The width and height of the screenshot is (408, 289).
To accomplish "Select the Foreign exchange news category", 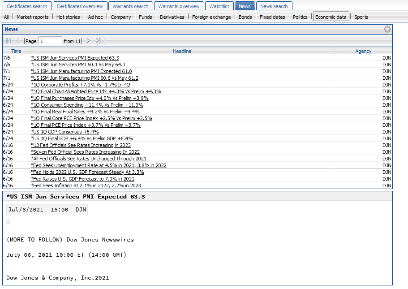I will pyautogui.click(x=211, y=17).
